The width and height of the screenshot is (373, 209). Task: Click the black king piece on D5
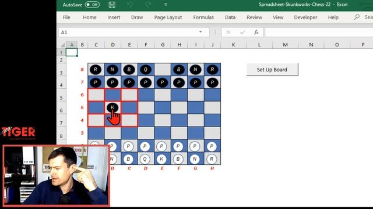(112, 107)
